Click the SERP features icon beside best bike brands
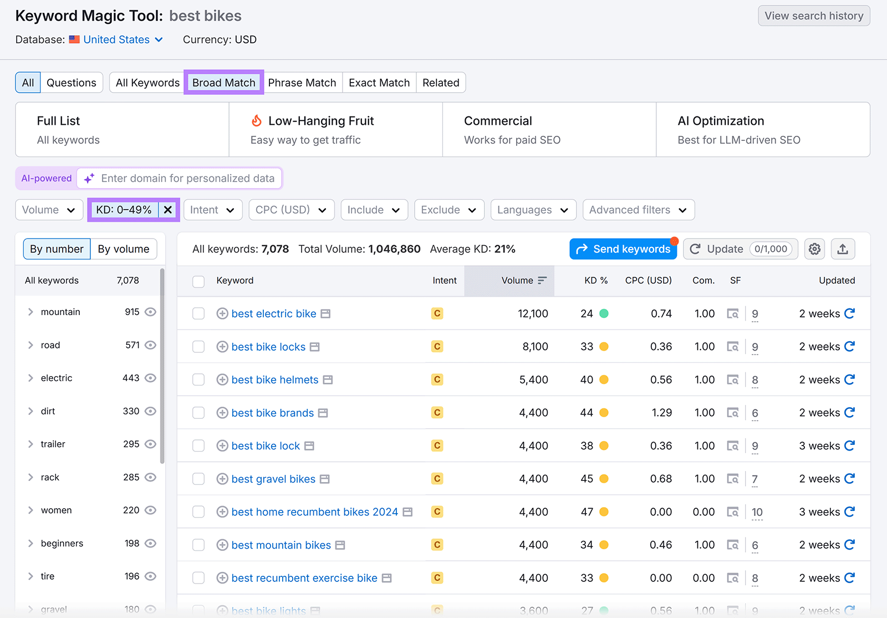The image size is (887, 618). (x=323, y=413)
